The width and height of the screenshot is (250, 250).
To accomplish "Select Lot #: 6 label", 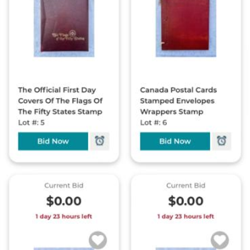I will (154, 122).
